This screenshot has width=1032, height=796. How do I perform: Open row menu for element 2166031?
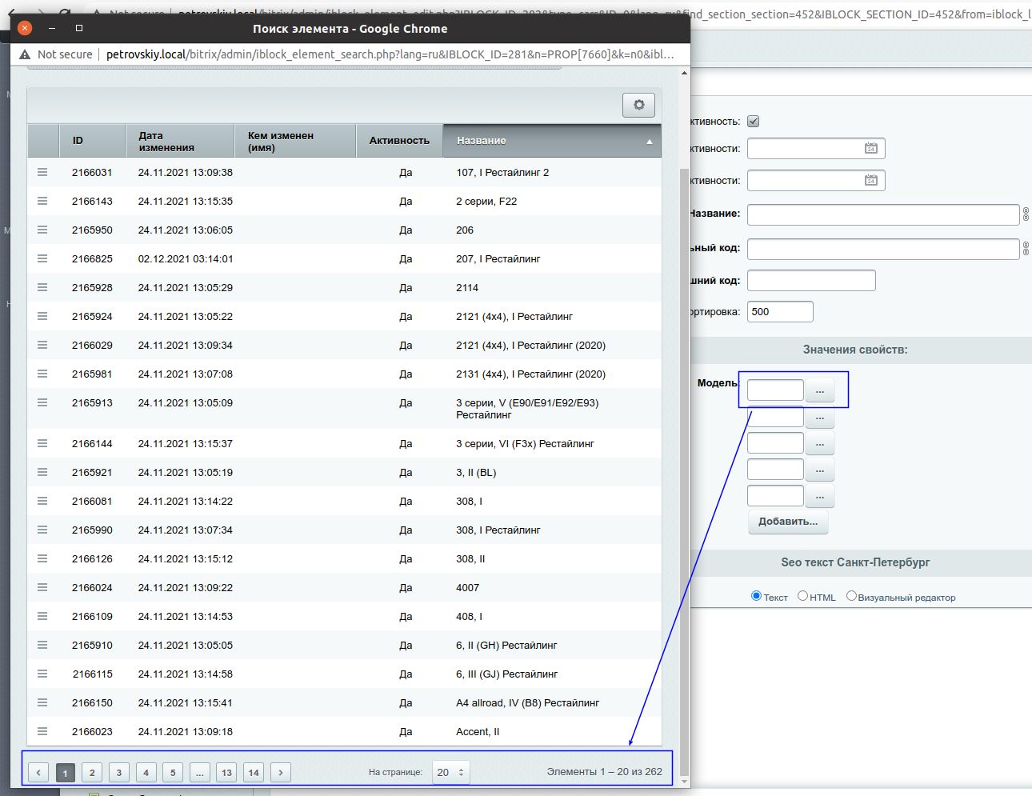(42, 172)
